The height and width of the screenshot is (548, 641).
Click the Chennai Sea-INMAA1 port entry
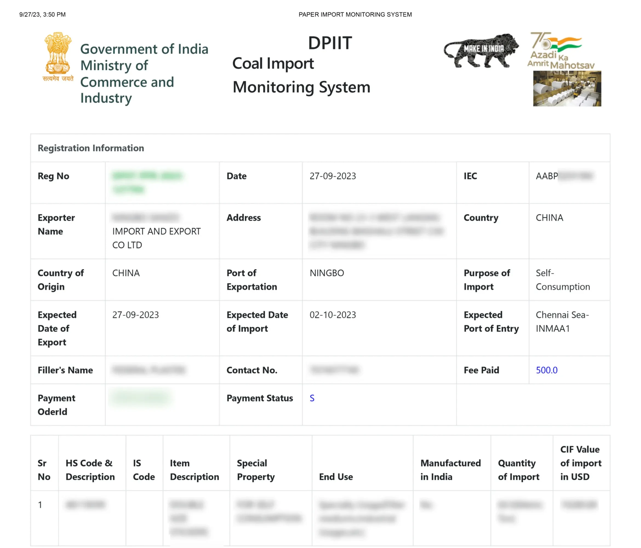click(562, 321)
